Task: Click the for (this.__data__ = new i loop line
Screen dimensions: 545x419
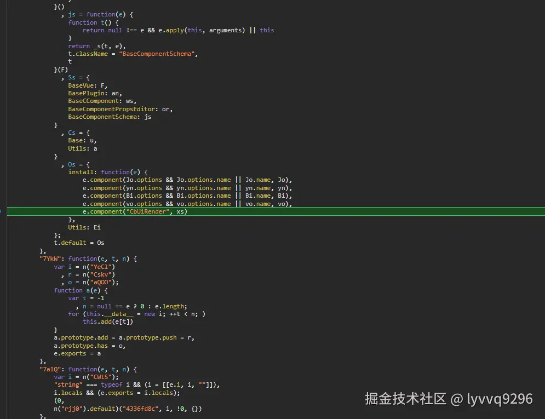Action: pyautogui.click(x=136, y=314)
